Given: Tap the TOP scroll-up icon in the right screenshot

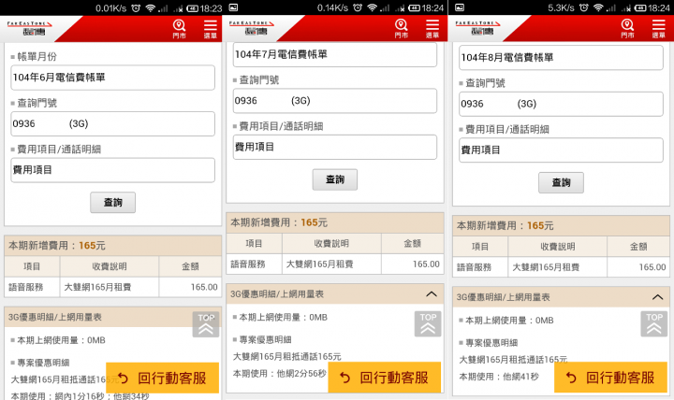Looking at the screenshot, I should 653,323.
